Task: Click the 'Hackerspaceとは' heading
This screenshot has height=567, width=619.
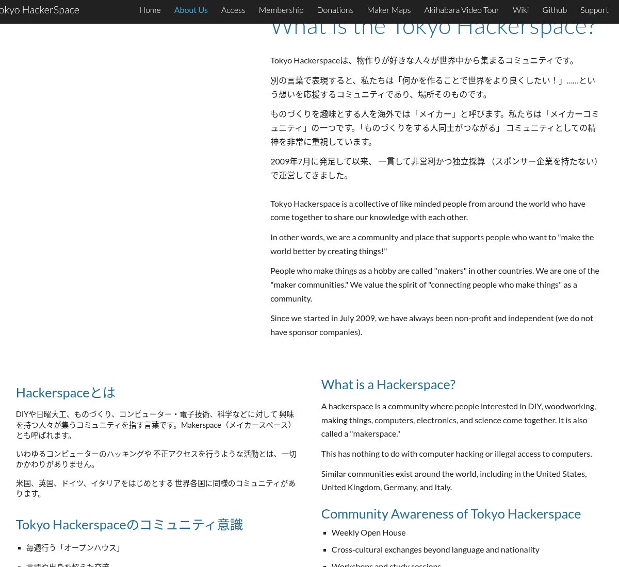Action: point(66,393)
